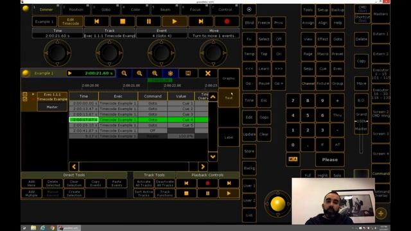The image size is (411, 231).
Task: Toggle the Blind key
Action: (x=249, y=23)
